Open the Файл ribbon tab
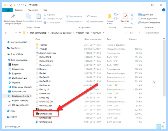 pos(8,10)
